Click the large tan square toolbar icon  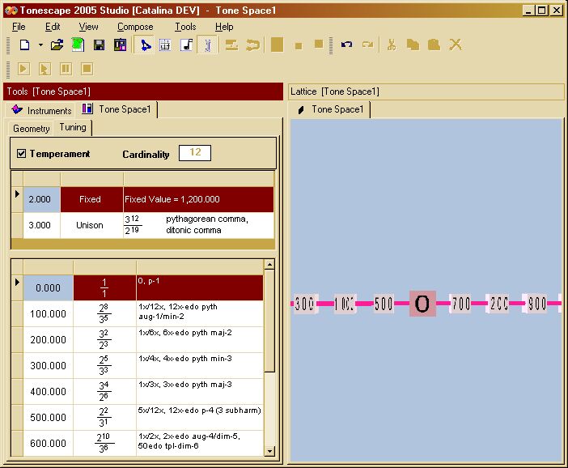[277, 45]
